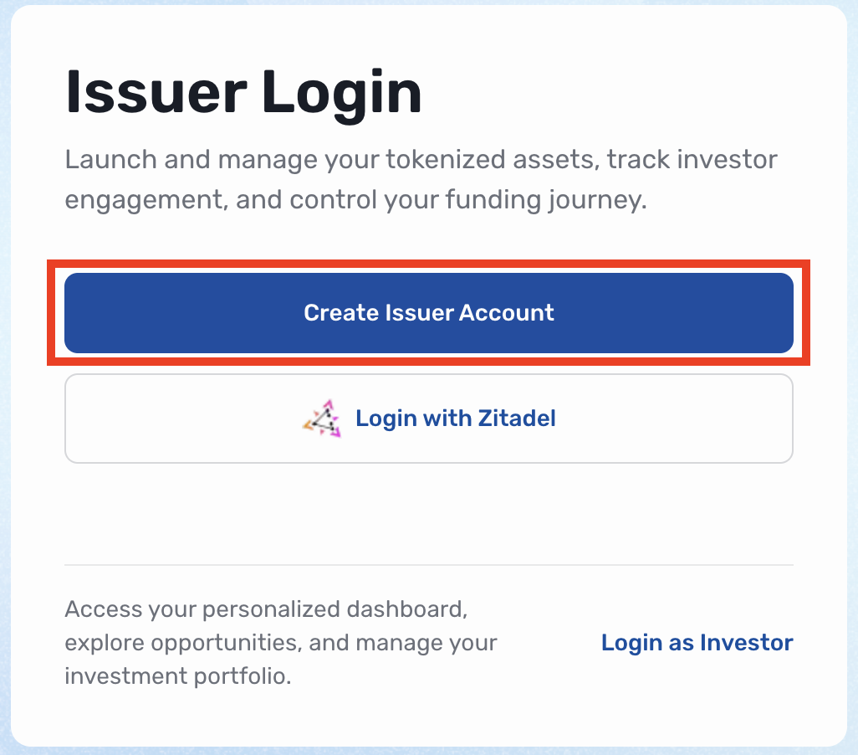
Task: Click the 'explore opportunities, and manage your' line
Action: pos(280,644)
